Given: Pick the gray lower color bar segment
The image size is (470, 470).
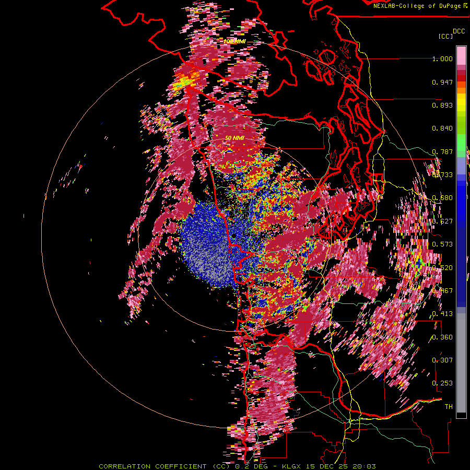Looking at the screenshot, I should click(x=461, y=363).
